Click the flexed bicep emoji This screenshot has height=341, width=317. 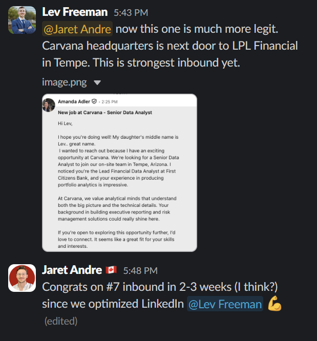tap(274, 304)
